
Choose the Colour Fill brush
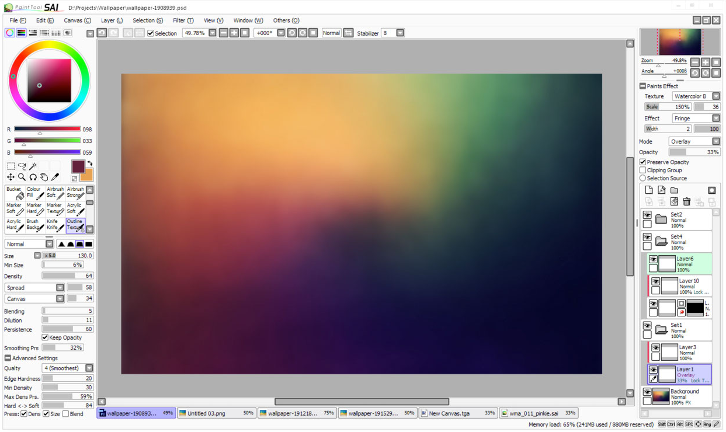coord(35,193)
